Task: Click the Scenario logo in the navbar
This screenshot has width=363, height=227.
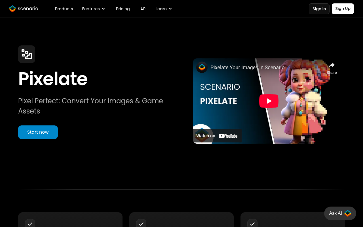Action: pos(24,9)
